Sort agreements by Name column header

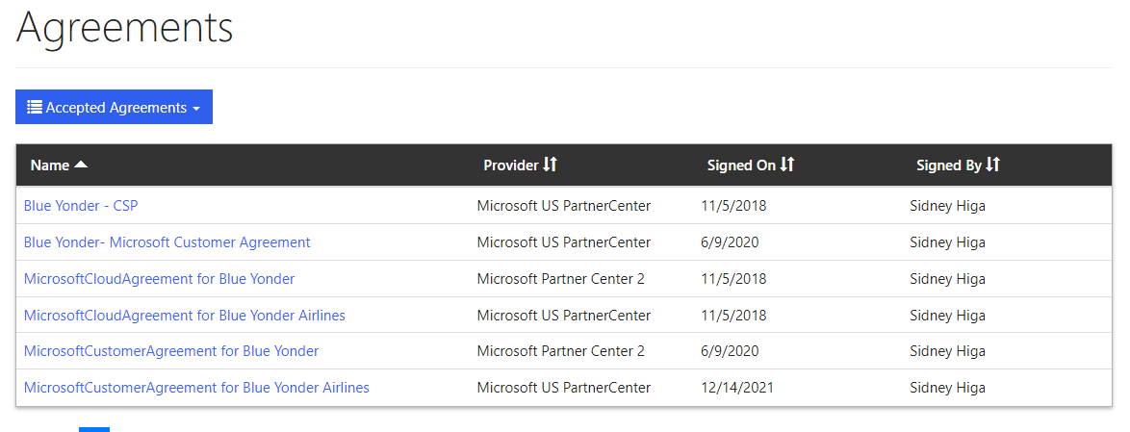pyautogui.click(x=50, y=165)
